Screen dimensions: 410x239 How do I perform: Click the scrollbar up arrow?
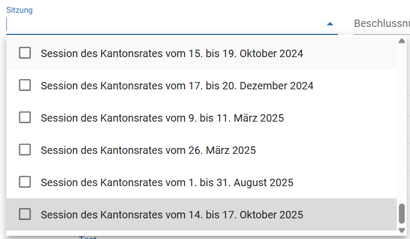[x=402, y=41]
